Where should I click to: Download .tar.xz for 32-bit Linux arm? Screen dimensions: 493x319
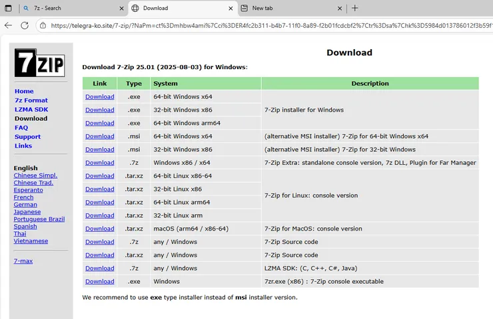pyautogui.click(x=100, y=215)
